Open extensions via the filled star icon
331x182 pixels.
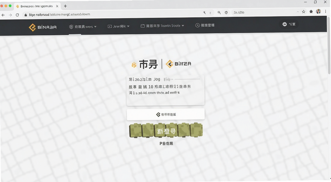[x=311, y=12]
